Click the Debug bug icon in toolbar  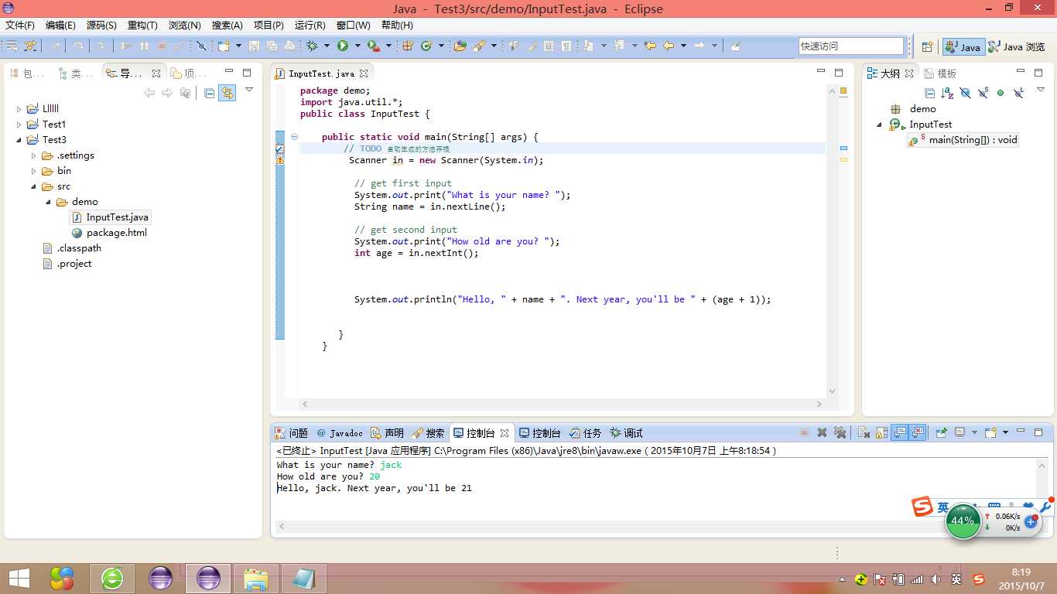pos(311,46)
